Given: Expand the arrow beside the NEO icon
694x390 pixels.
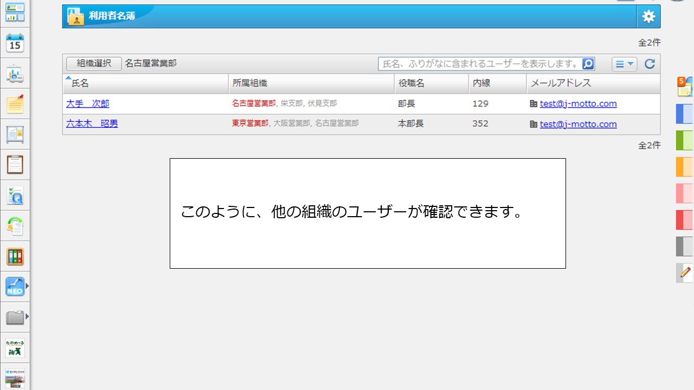Looking at the screenshot, I should (27, 286).
